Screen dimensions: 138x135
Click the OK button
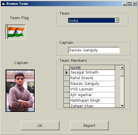(x=40, y=125)
